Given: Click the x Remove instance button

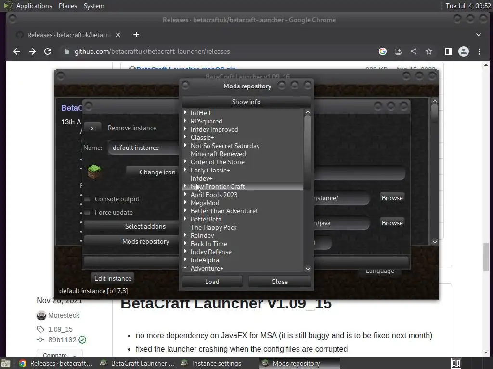Looking at the screenshot, I should (92, 128).
